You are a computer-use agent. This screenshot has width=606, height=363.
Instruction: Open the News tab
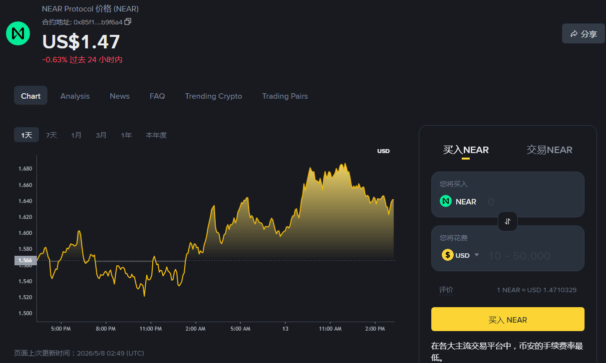pos(120,96)
